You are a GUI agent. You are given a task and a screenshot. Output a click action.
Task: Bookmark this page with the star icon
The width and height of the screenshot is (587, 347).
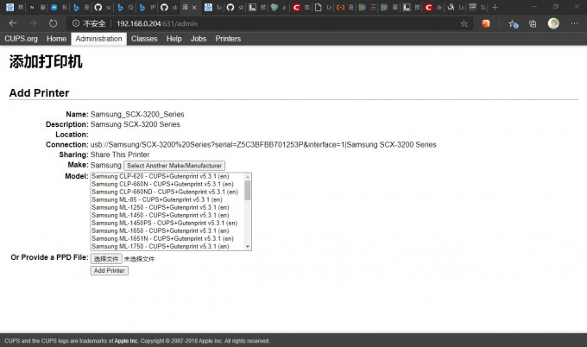click(464, 24)
